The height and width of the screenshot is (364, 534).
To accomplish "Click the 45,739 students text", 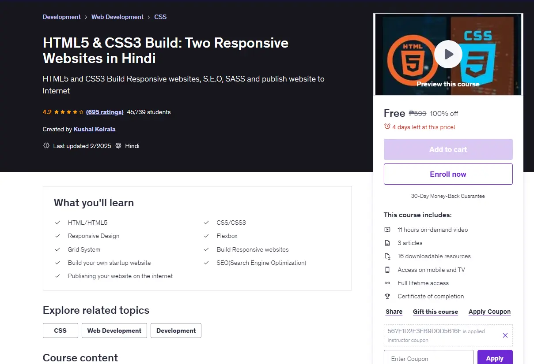I will click(149, 112).
